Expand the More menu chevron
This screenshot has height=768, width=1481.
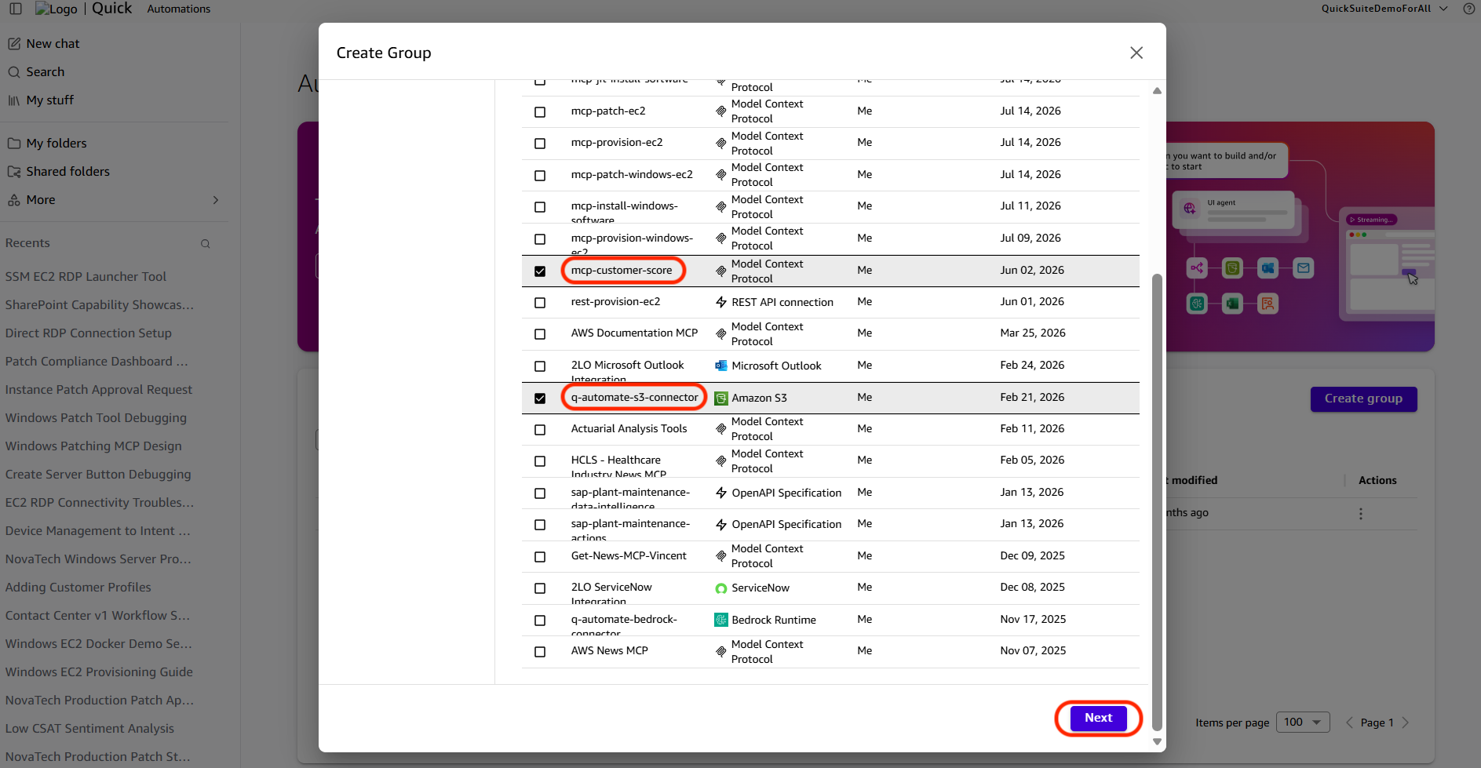pyautogui.click(x=216, y=200)
